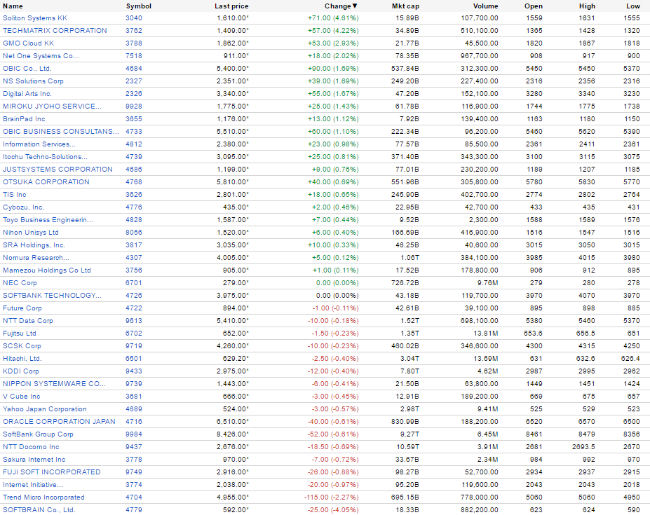Viewport: 650px width, 515px height.
Task: Open Nihon Unisys Ltd link
Action: (x=31, y=233)
